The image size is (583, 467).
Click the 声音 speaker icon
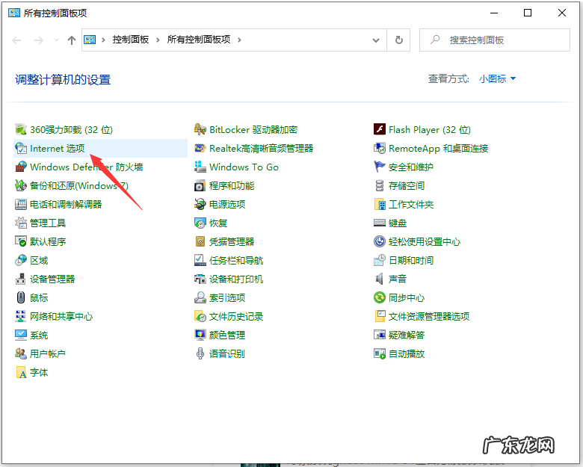[379, 279]
